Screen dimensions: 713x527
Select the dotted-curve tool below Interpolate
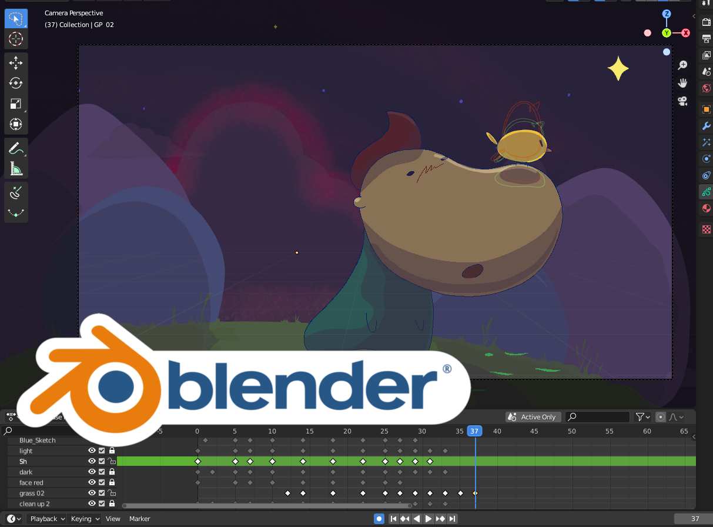pos(16,212)
